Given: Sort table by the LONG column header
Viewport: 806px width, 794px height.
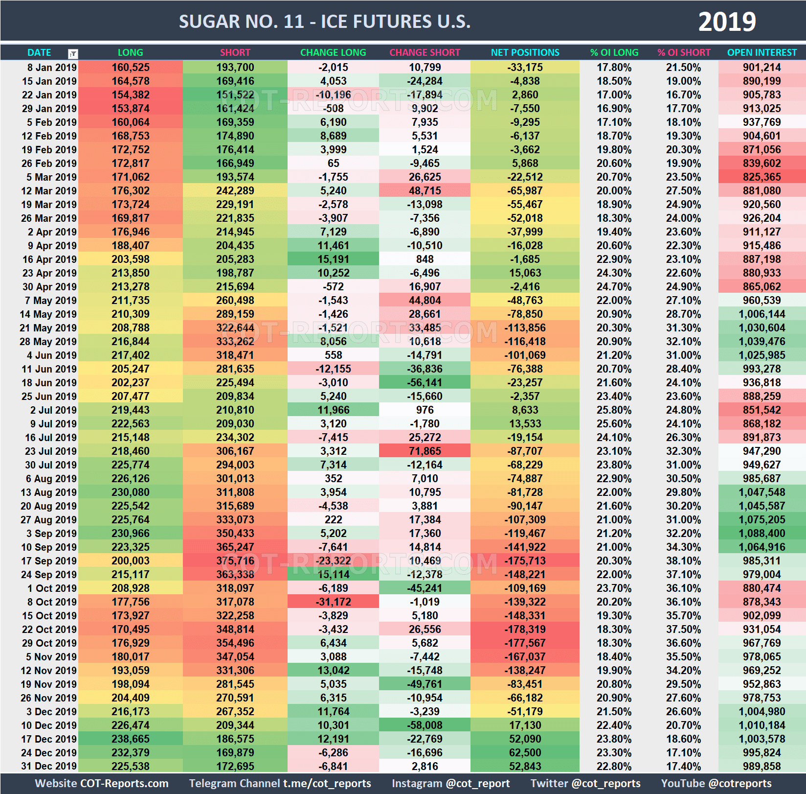Looking at the screenshot, I should coord(130,52).
